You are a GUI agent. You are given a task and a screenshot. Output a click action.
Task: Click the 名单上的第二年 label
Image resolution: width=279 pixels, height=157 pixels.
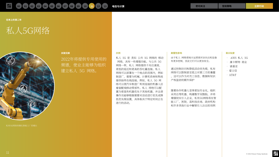(14, 20)
